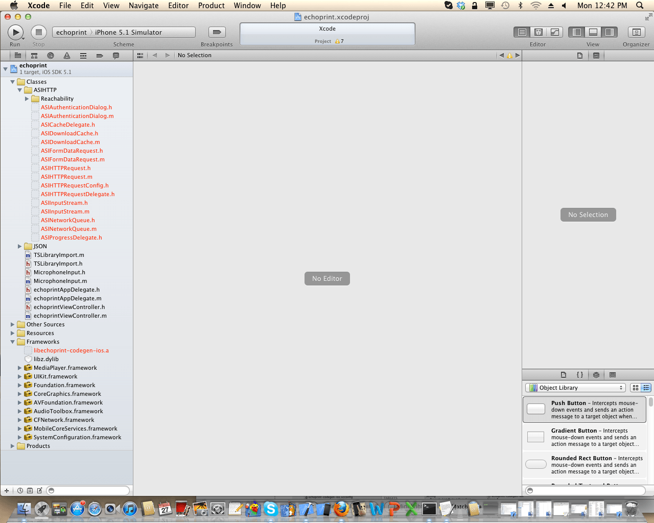Open the Organizer window

(636, 32)
